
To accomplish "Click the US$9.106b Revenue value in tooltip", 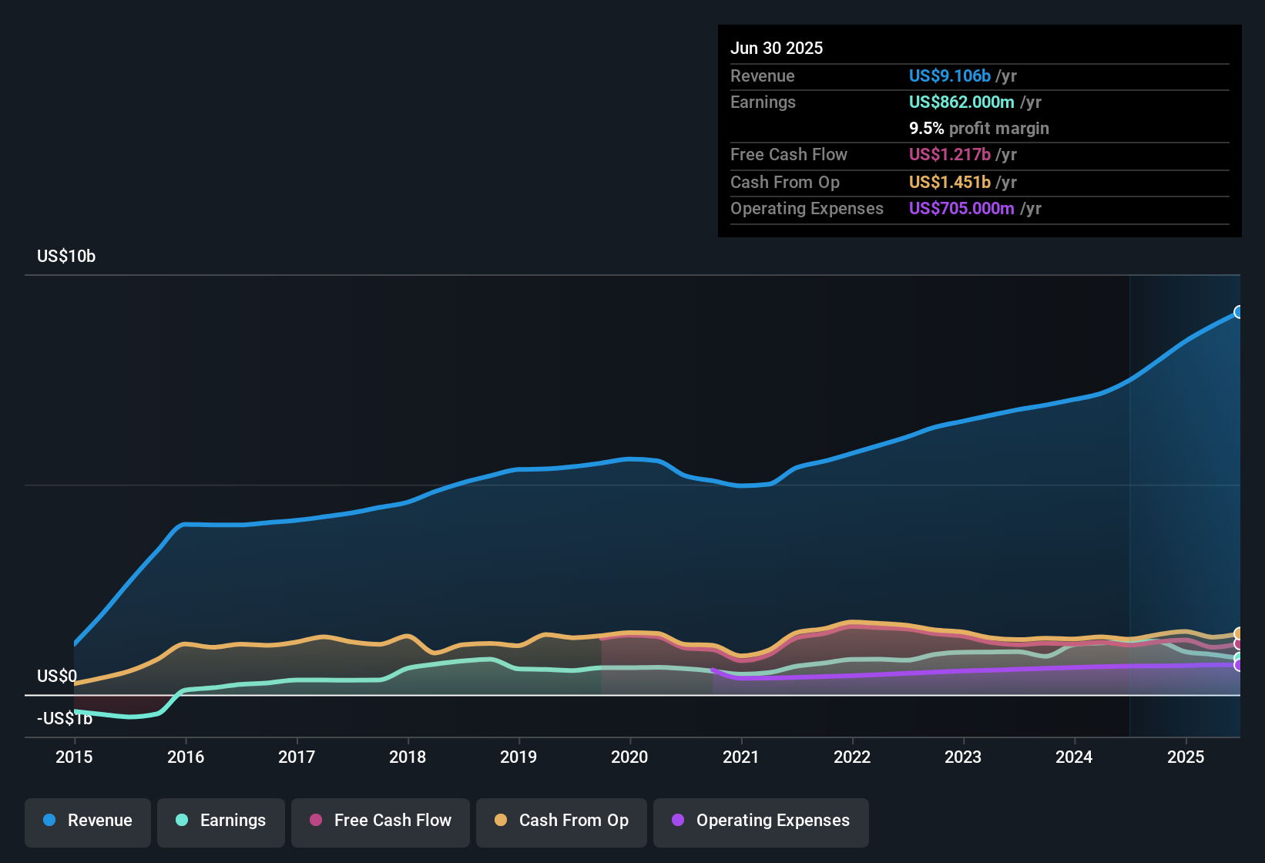I will (x=948, y=76).
